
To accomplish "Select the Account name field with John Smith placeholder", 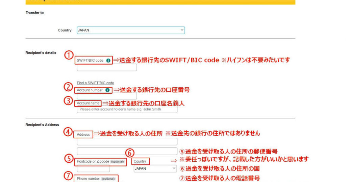I will (127, 109).
